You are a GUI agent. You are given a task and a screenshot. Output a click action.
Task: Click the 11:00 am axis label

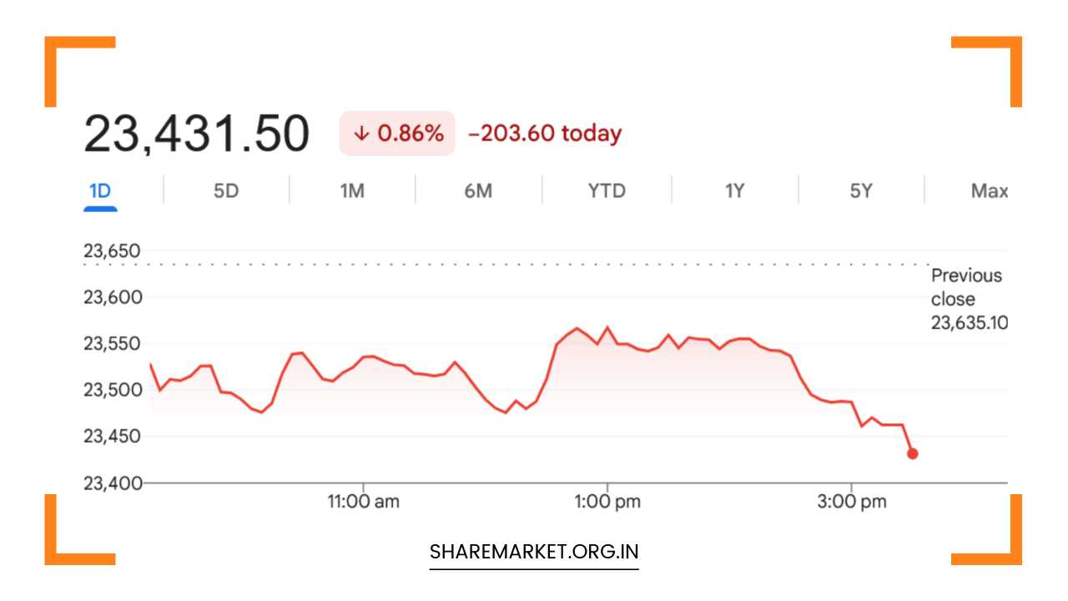(363, 502)
